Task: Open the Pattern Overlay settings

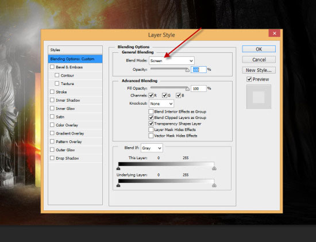Action: (x=69, y=142)
